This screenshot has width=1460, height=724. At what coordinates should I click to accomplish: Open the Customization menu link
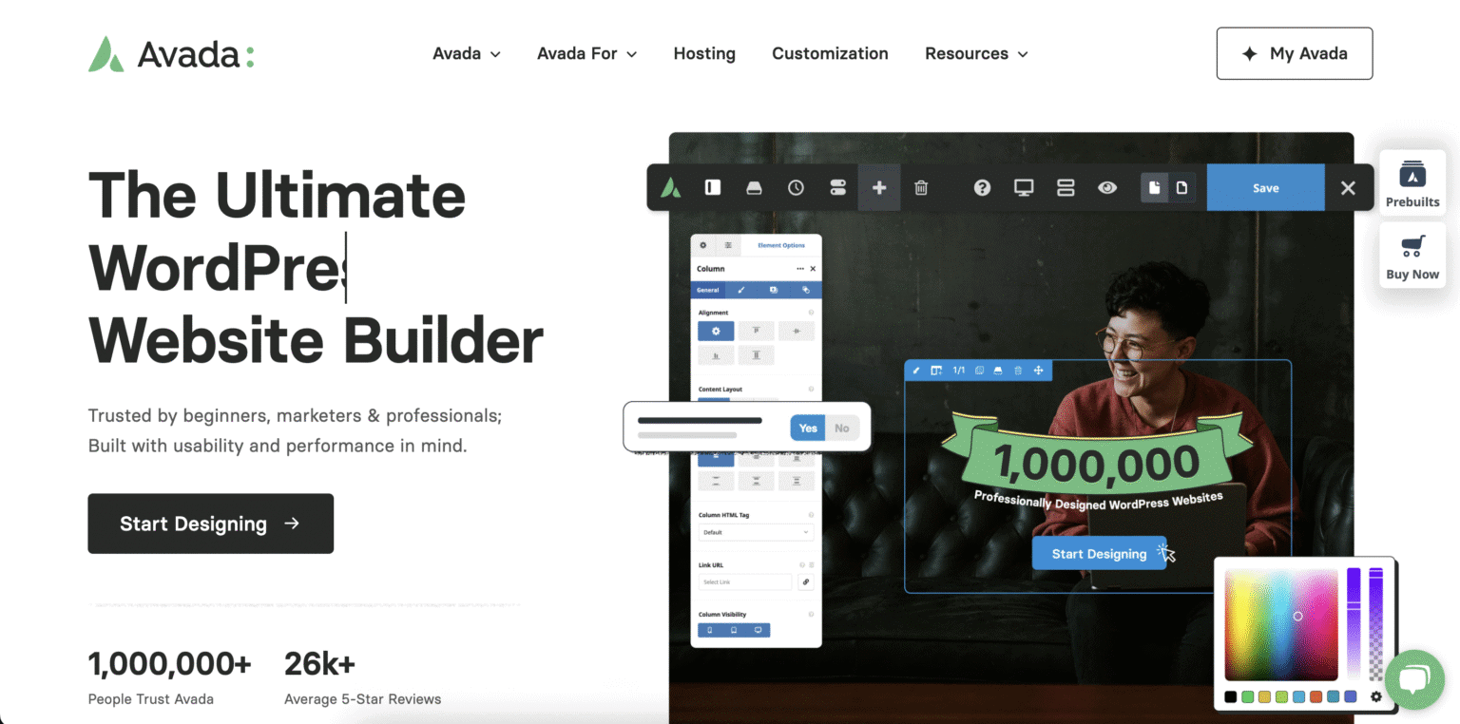coord(830,54)
